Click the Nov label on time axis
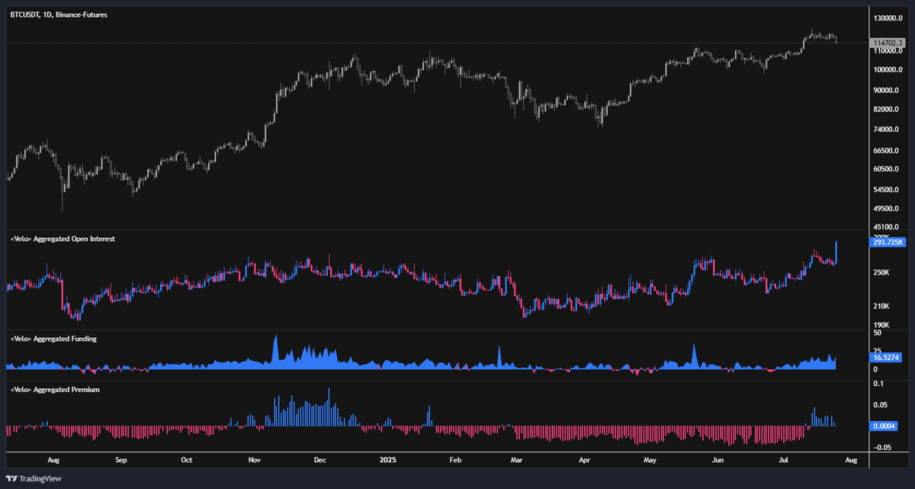Viewport: 915px width, 489px height. pyautogui.click(x=255, y=461)
